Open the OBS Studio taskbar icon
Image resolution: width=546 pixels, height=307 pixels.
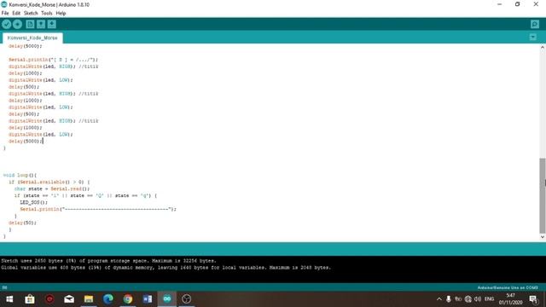[x=187, y=299]
